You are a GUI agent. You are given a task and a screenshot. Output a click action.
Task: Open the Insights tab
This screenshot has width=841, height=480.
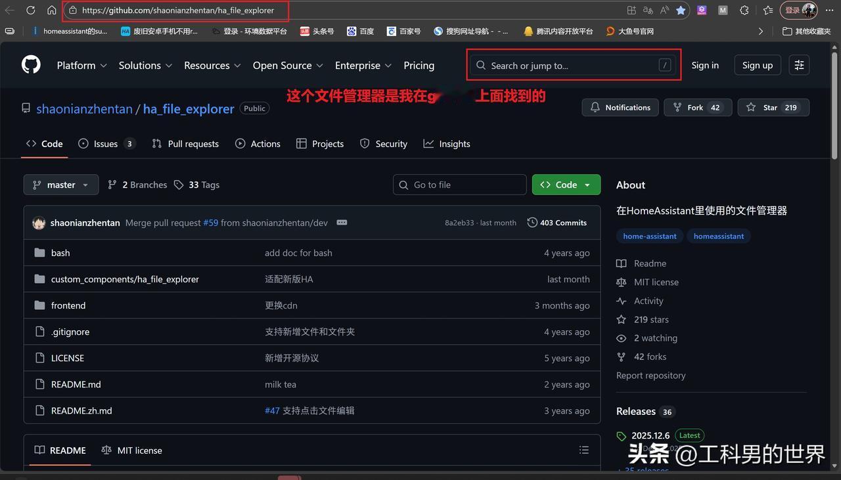pos(447,144)
